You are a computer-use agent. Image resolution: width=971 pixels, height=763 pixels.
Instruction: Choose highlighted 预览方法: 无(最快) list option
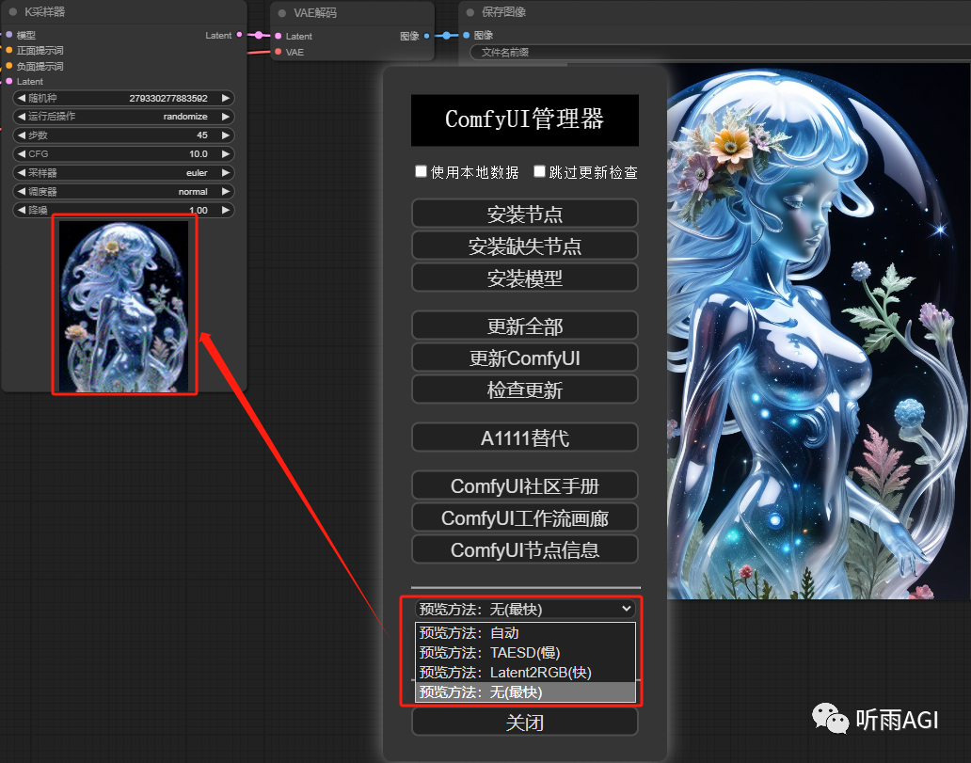[x=525, y=692]
